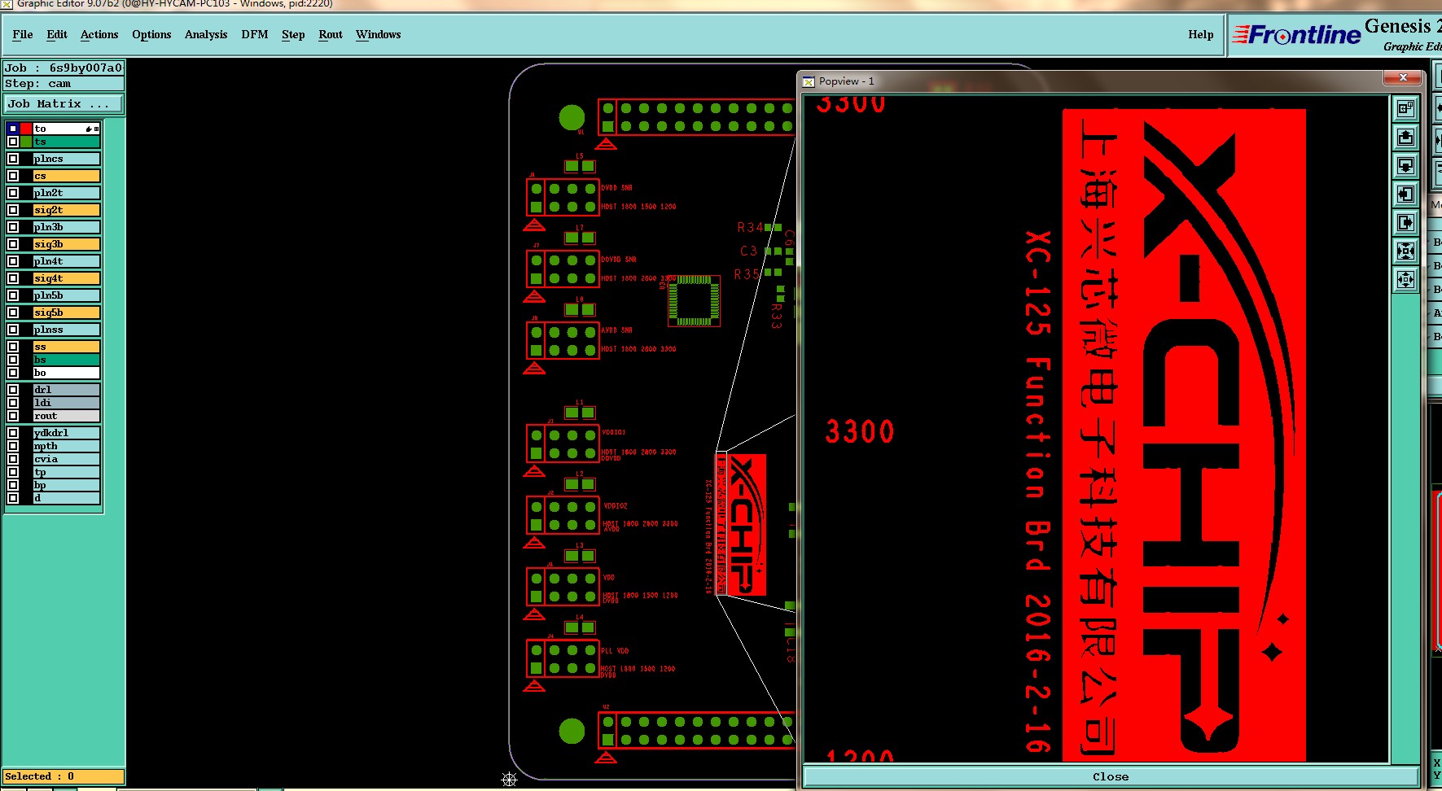1442x791 pixels.
Task: Pan up in the Popview window
Action: (1405, 137)
